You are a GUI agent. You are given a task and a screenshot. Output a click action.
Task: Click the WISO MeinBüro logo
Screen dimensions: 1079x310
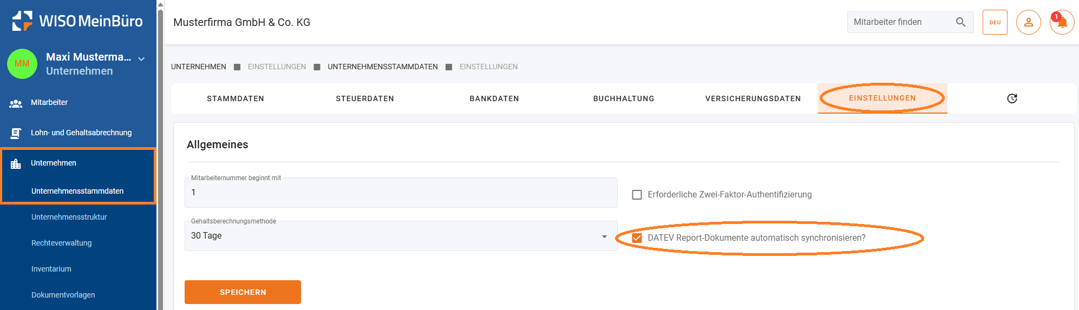click(x=77, y=21)
